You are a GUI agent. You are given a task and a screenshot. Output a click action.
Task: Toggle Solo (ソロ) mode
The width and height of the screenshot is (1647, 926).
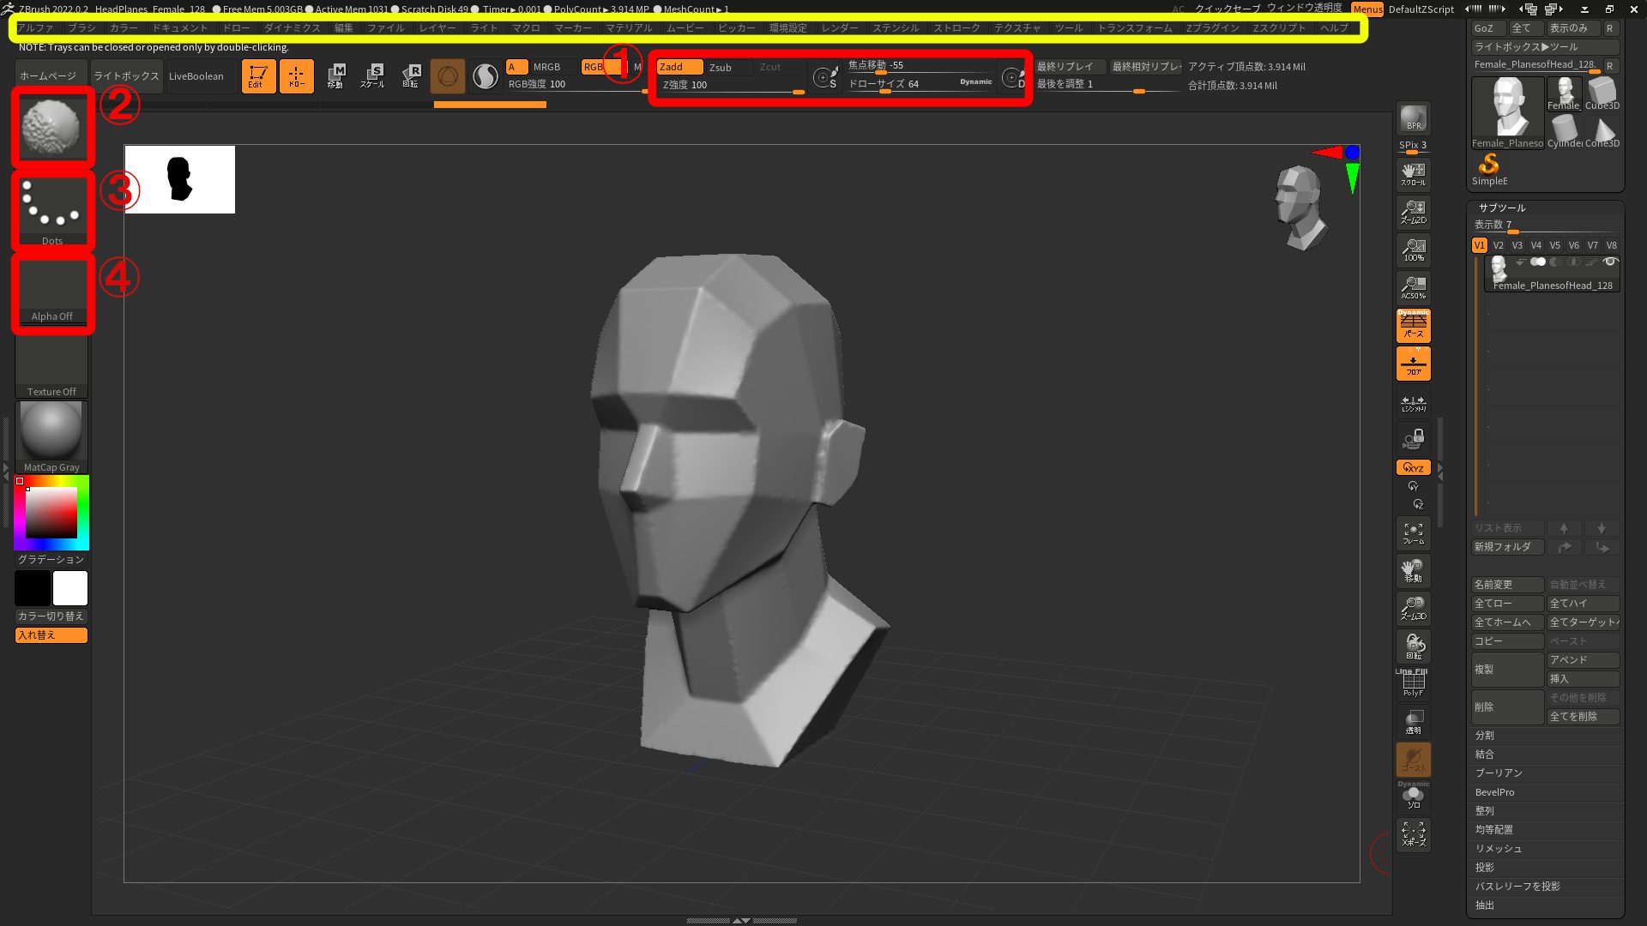coord(1413,797)
